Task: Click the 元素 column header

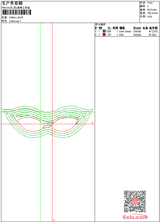Action: point(145,28)
